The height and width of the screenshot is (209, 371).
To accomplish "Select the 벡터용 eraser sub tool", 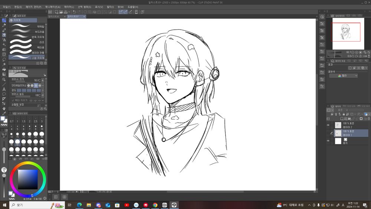I will 27,47.
